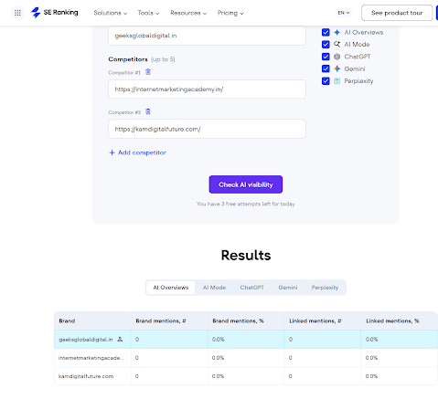Click the Linked mentions, # column header
The width and height of the screenshot is (438, 399).
click(x=323, y=320)
